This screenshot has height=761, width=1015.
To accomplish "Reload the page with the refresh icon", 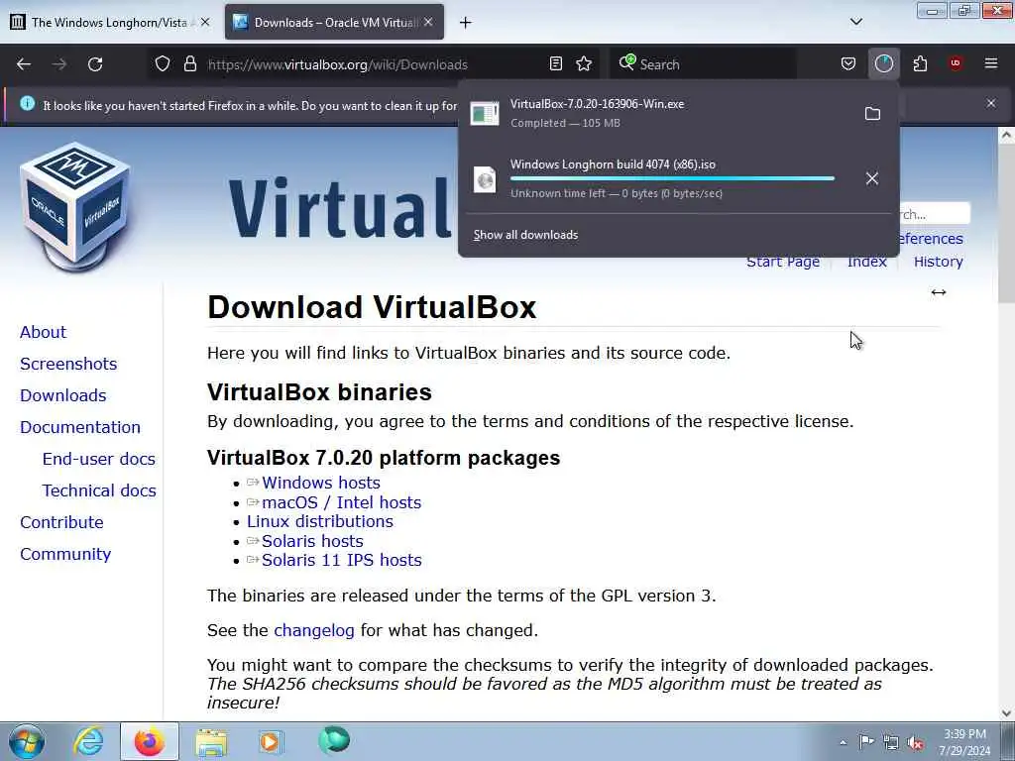I will tap(95, 64).
